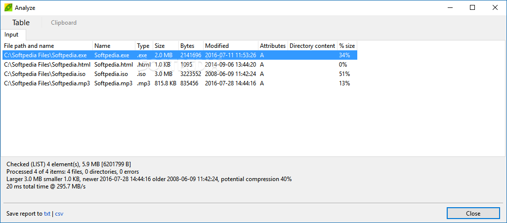Save report to txt link
The width and height of the screenshot is (507, 223).
pos(47,214)
